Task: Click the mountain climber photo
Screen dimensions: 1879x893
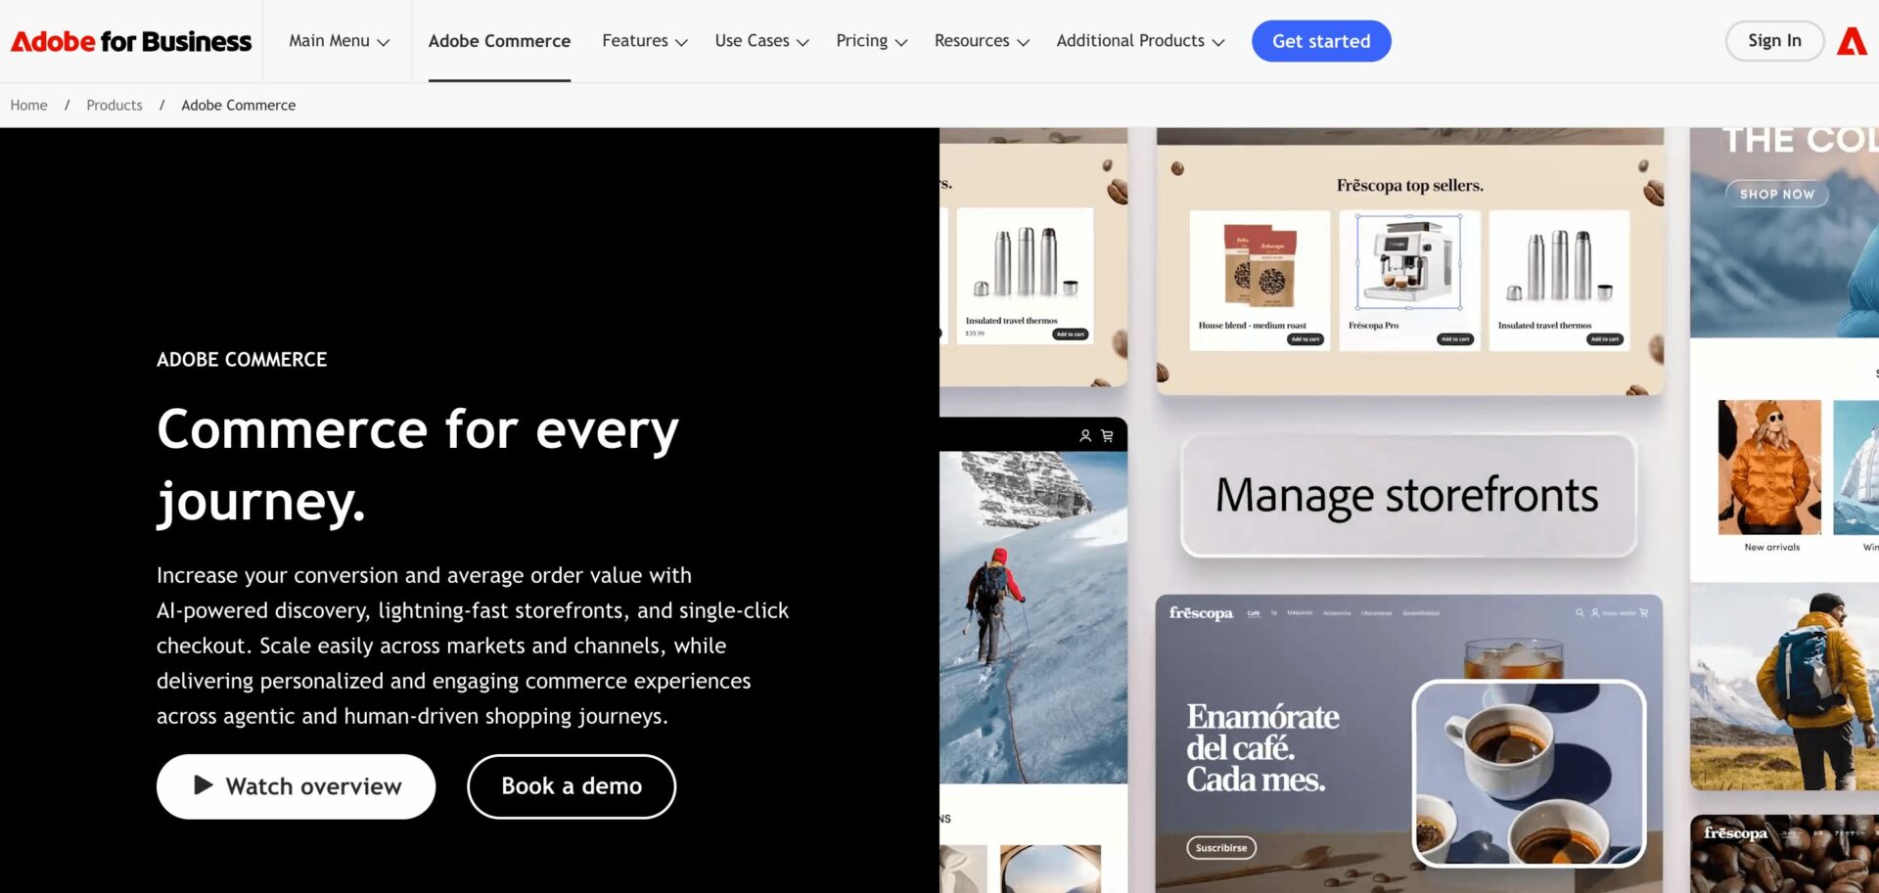Action: click(1032, 617)
